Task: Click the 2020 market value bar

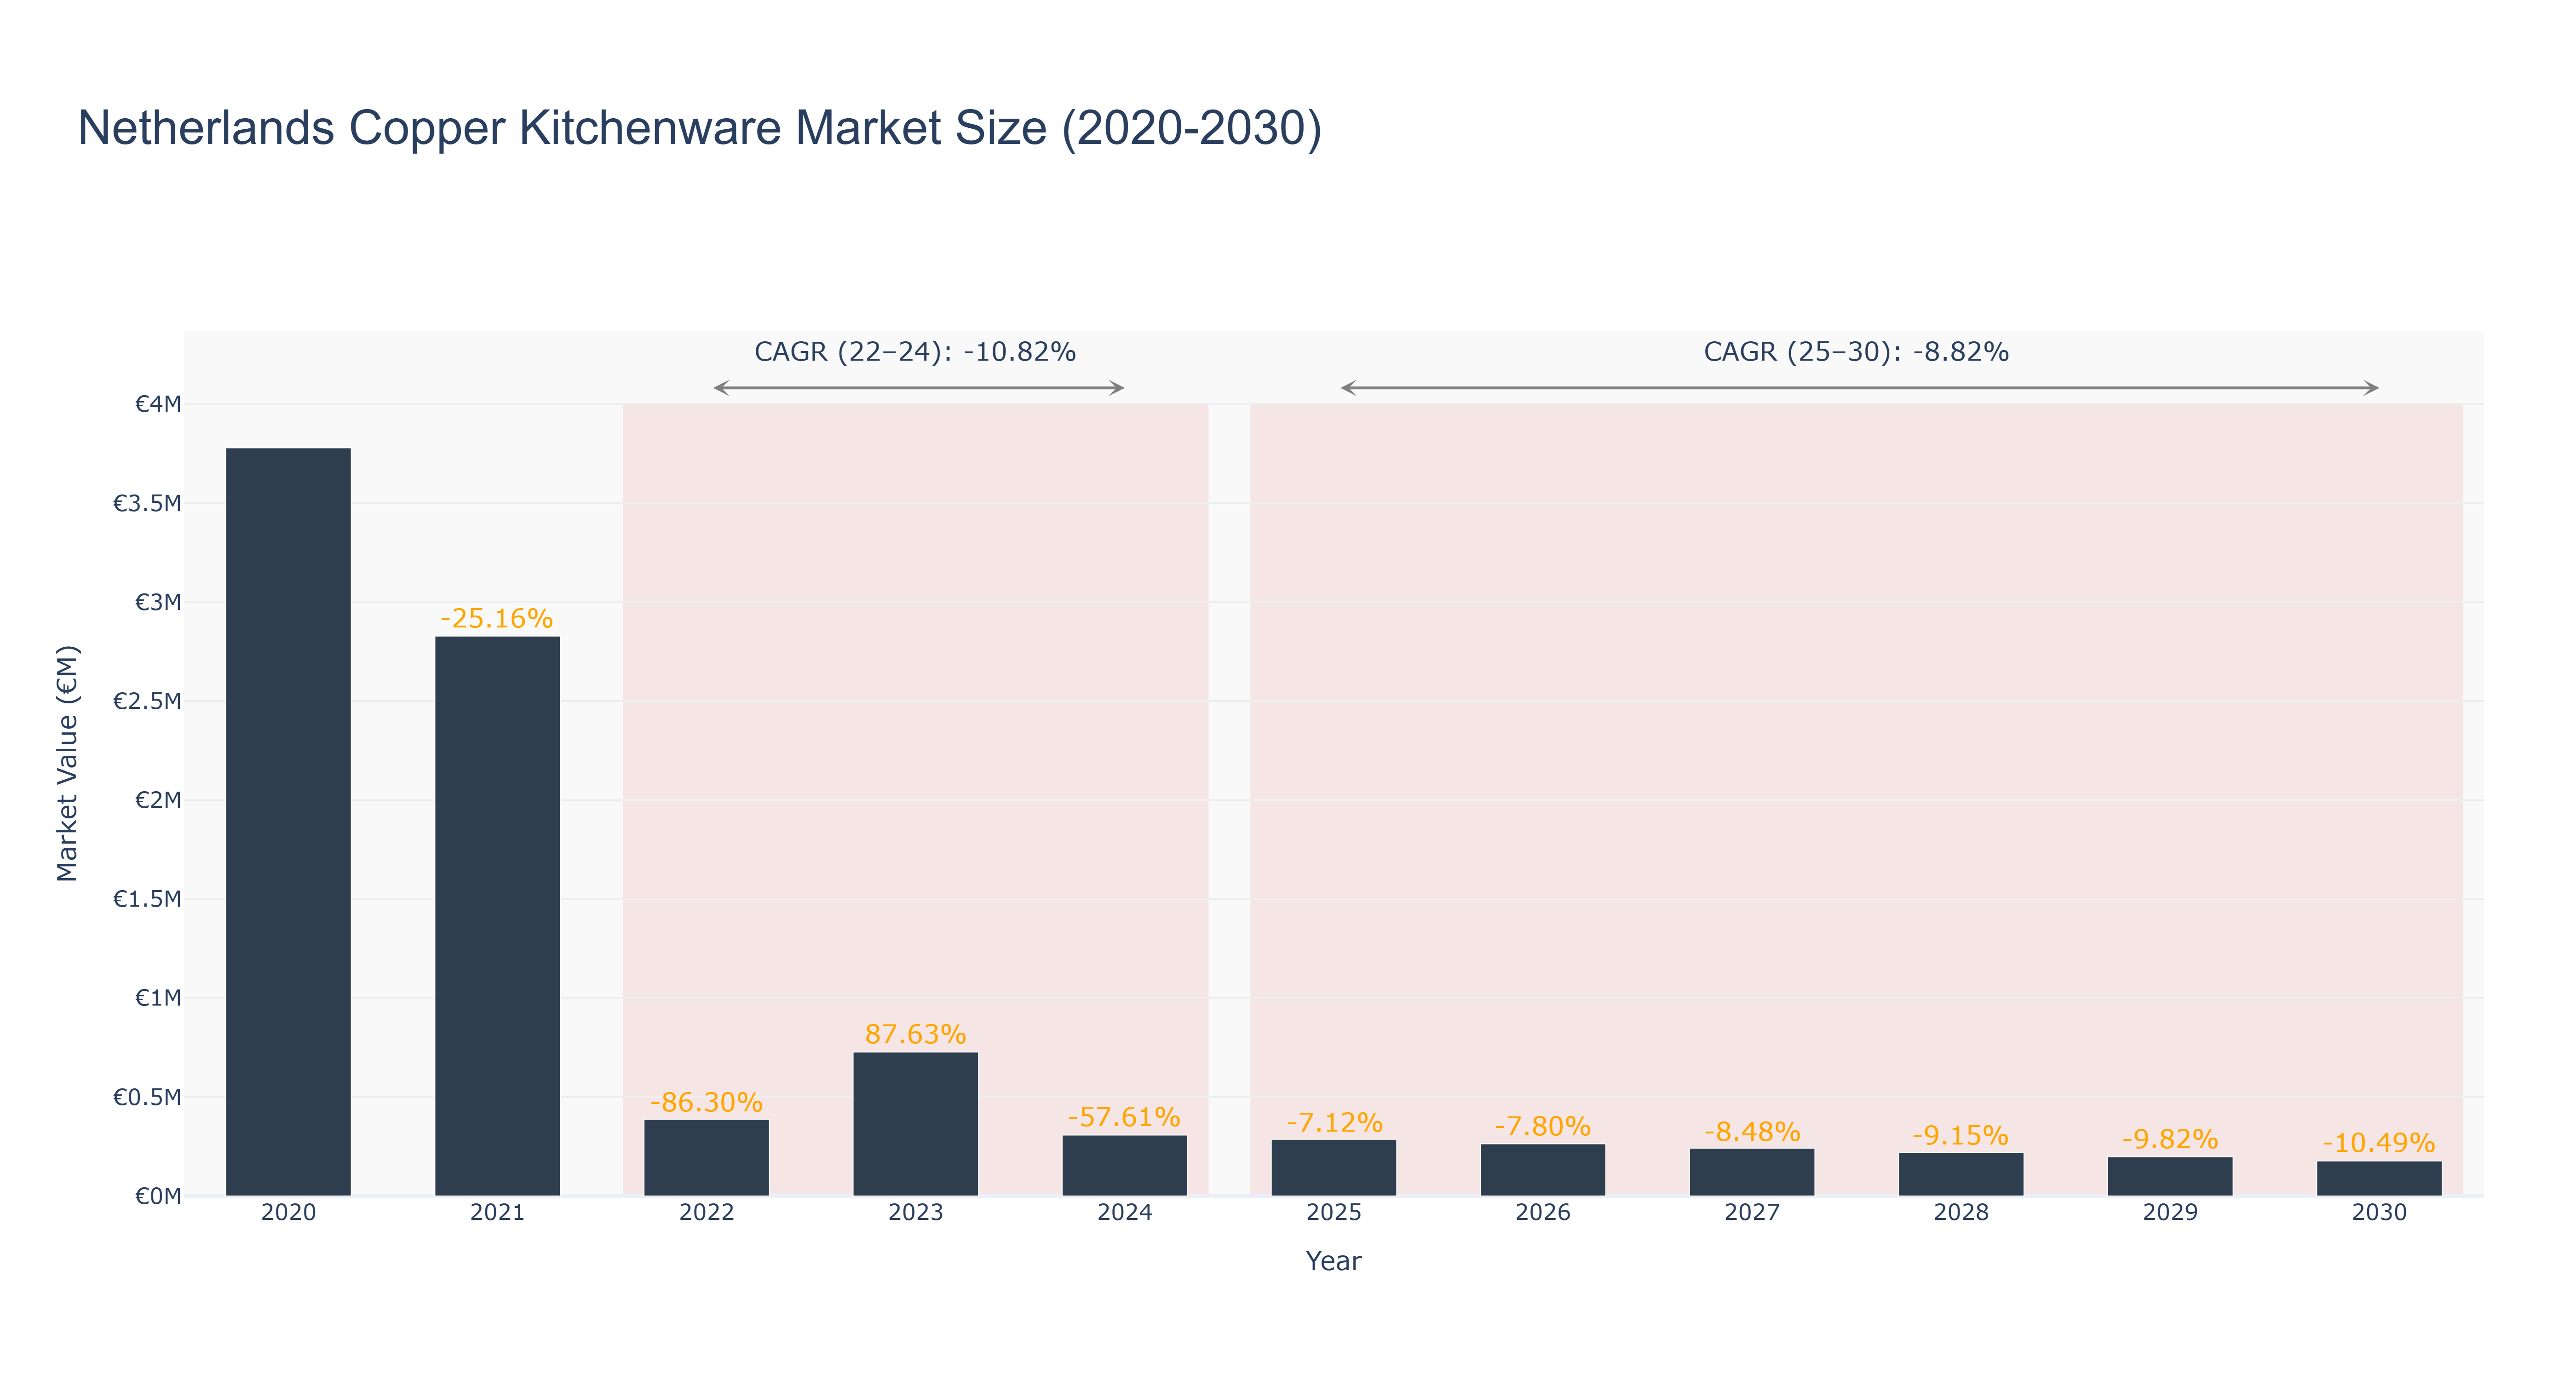Action: coord(288,822)
